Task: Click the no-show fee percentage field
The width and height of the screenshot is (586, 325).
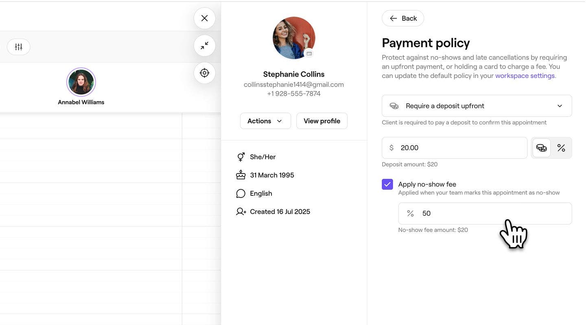Action: point(488,214)
